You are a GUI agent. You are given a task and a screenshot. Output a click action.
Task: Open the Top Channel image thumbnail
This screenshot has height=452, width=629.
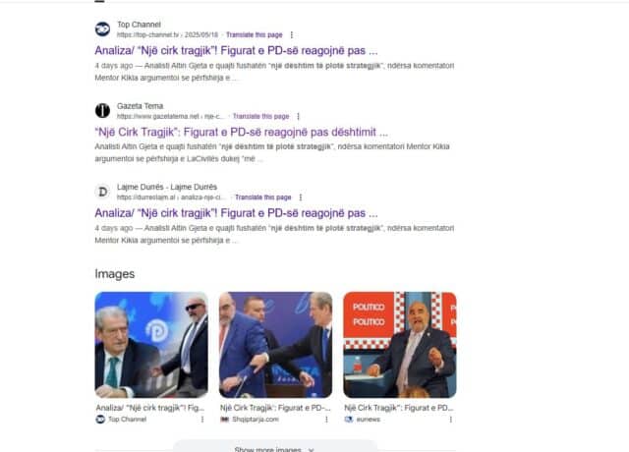[x=151, y=345]
